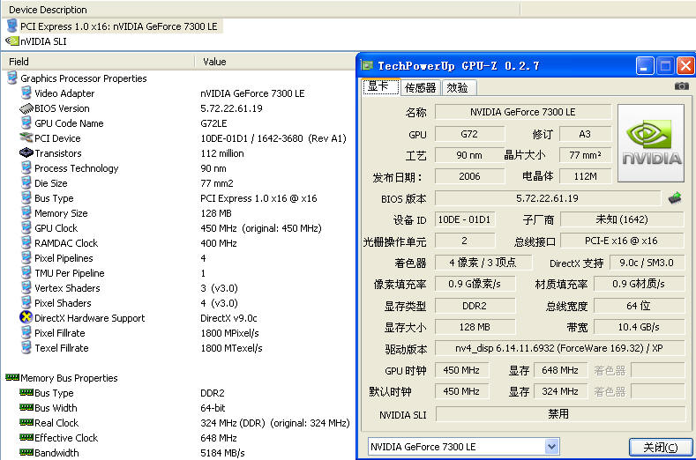
Task: Click the Effective Clock memory icon
Action: pyautogui.click(x=26, y=437)
